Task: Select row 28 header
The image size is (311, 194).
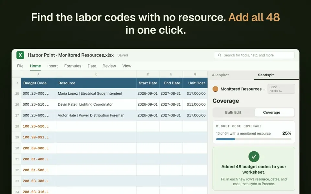Action: pyautogui.click(x=17, y=126)
